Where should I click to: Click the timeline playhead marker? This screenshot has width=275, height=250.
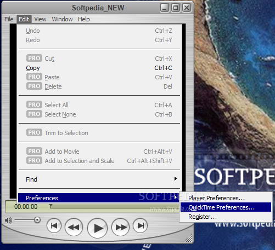tap(51, 206)
